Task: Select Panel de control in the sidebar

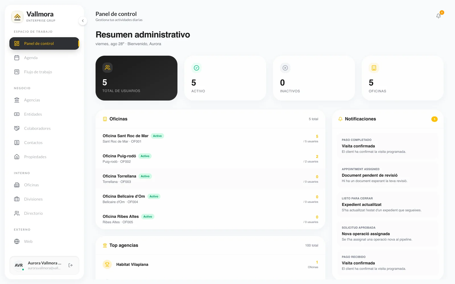Action: [44, 43]
